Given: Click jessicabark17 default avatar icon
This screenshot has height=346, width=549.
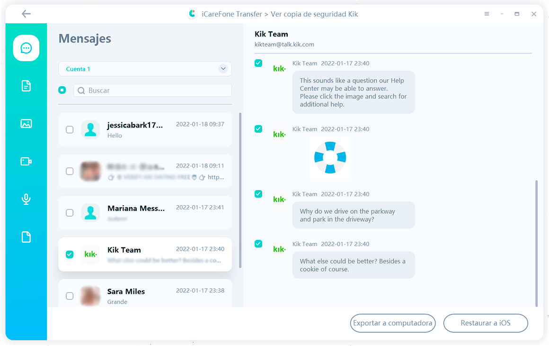Looking at the screenshot, I should pyautogui.click(x=90, y=130).
